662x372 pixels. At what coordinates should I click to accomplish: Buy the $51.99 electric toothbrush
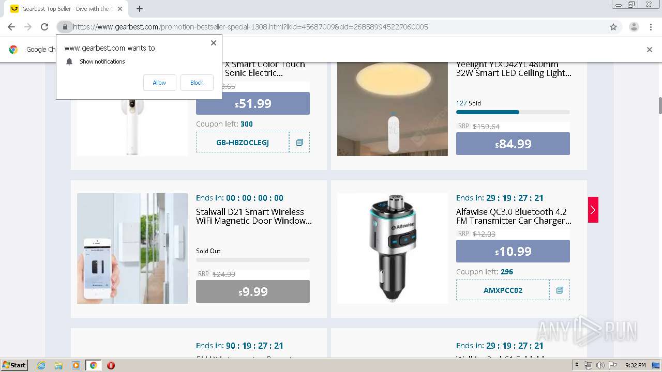point(253,103)
